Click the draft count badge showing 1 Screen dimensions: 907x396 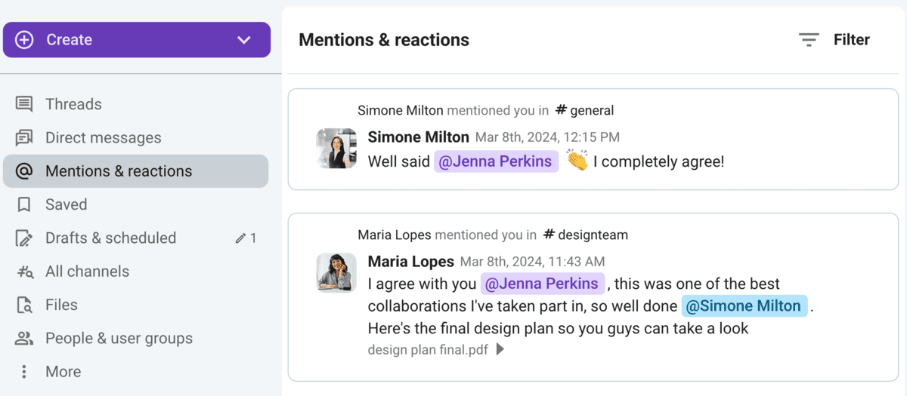click(x=246, y=238)
